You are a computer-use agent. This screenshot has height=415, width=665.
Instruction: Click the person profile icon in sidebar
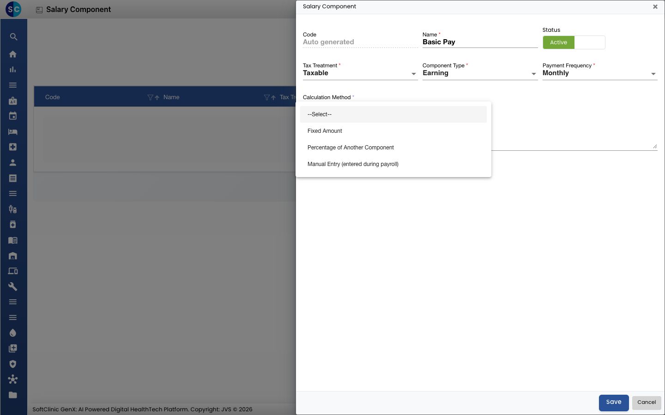(13, 162)
